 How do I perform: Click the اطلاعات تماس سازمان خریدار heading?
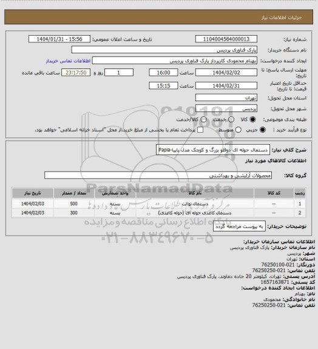[x=279, y=242]
